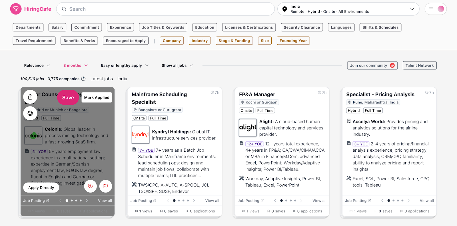Click the share icon on Celonis card
457x226 pixels.
click(x=30, y=97)
